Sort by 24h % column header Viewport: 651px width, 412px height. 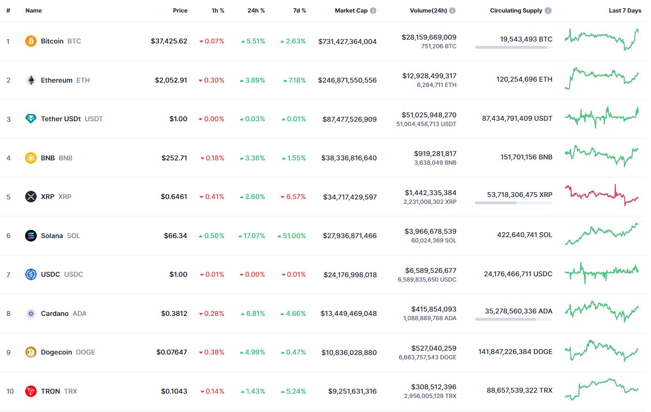[x=255, y=11]
